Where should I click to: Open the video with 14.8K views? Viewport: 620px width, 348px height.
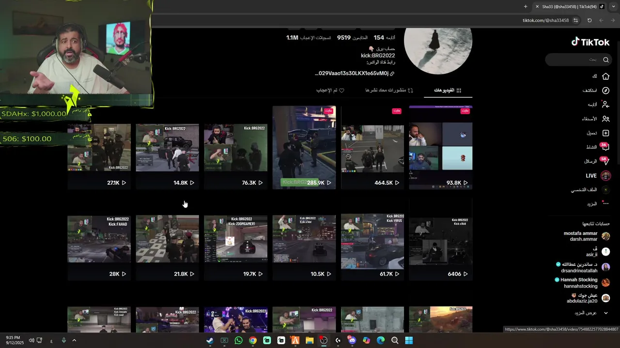click(x=167, y=147)
